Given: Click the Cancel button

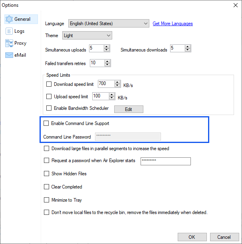Looking at the screenshot, I should [224, 237].
